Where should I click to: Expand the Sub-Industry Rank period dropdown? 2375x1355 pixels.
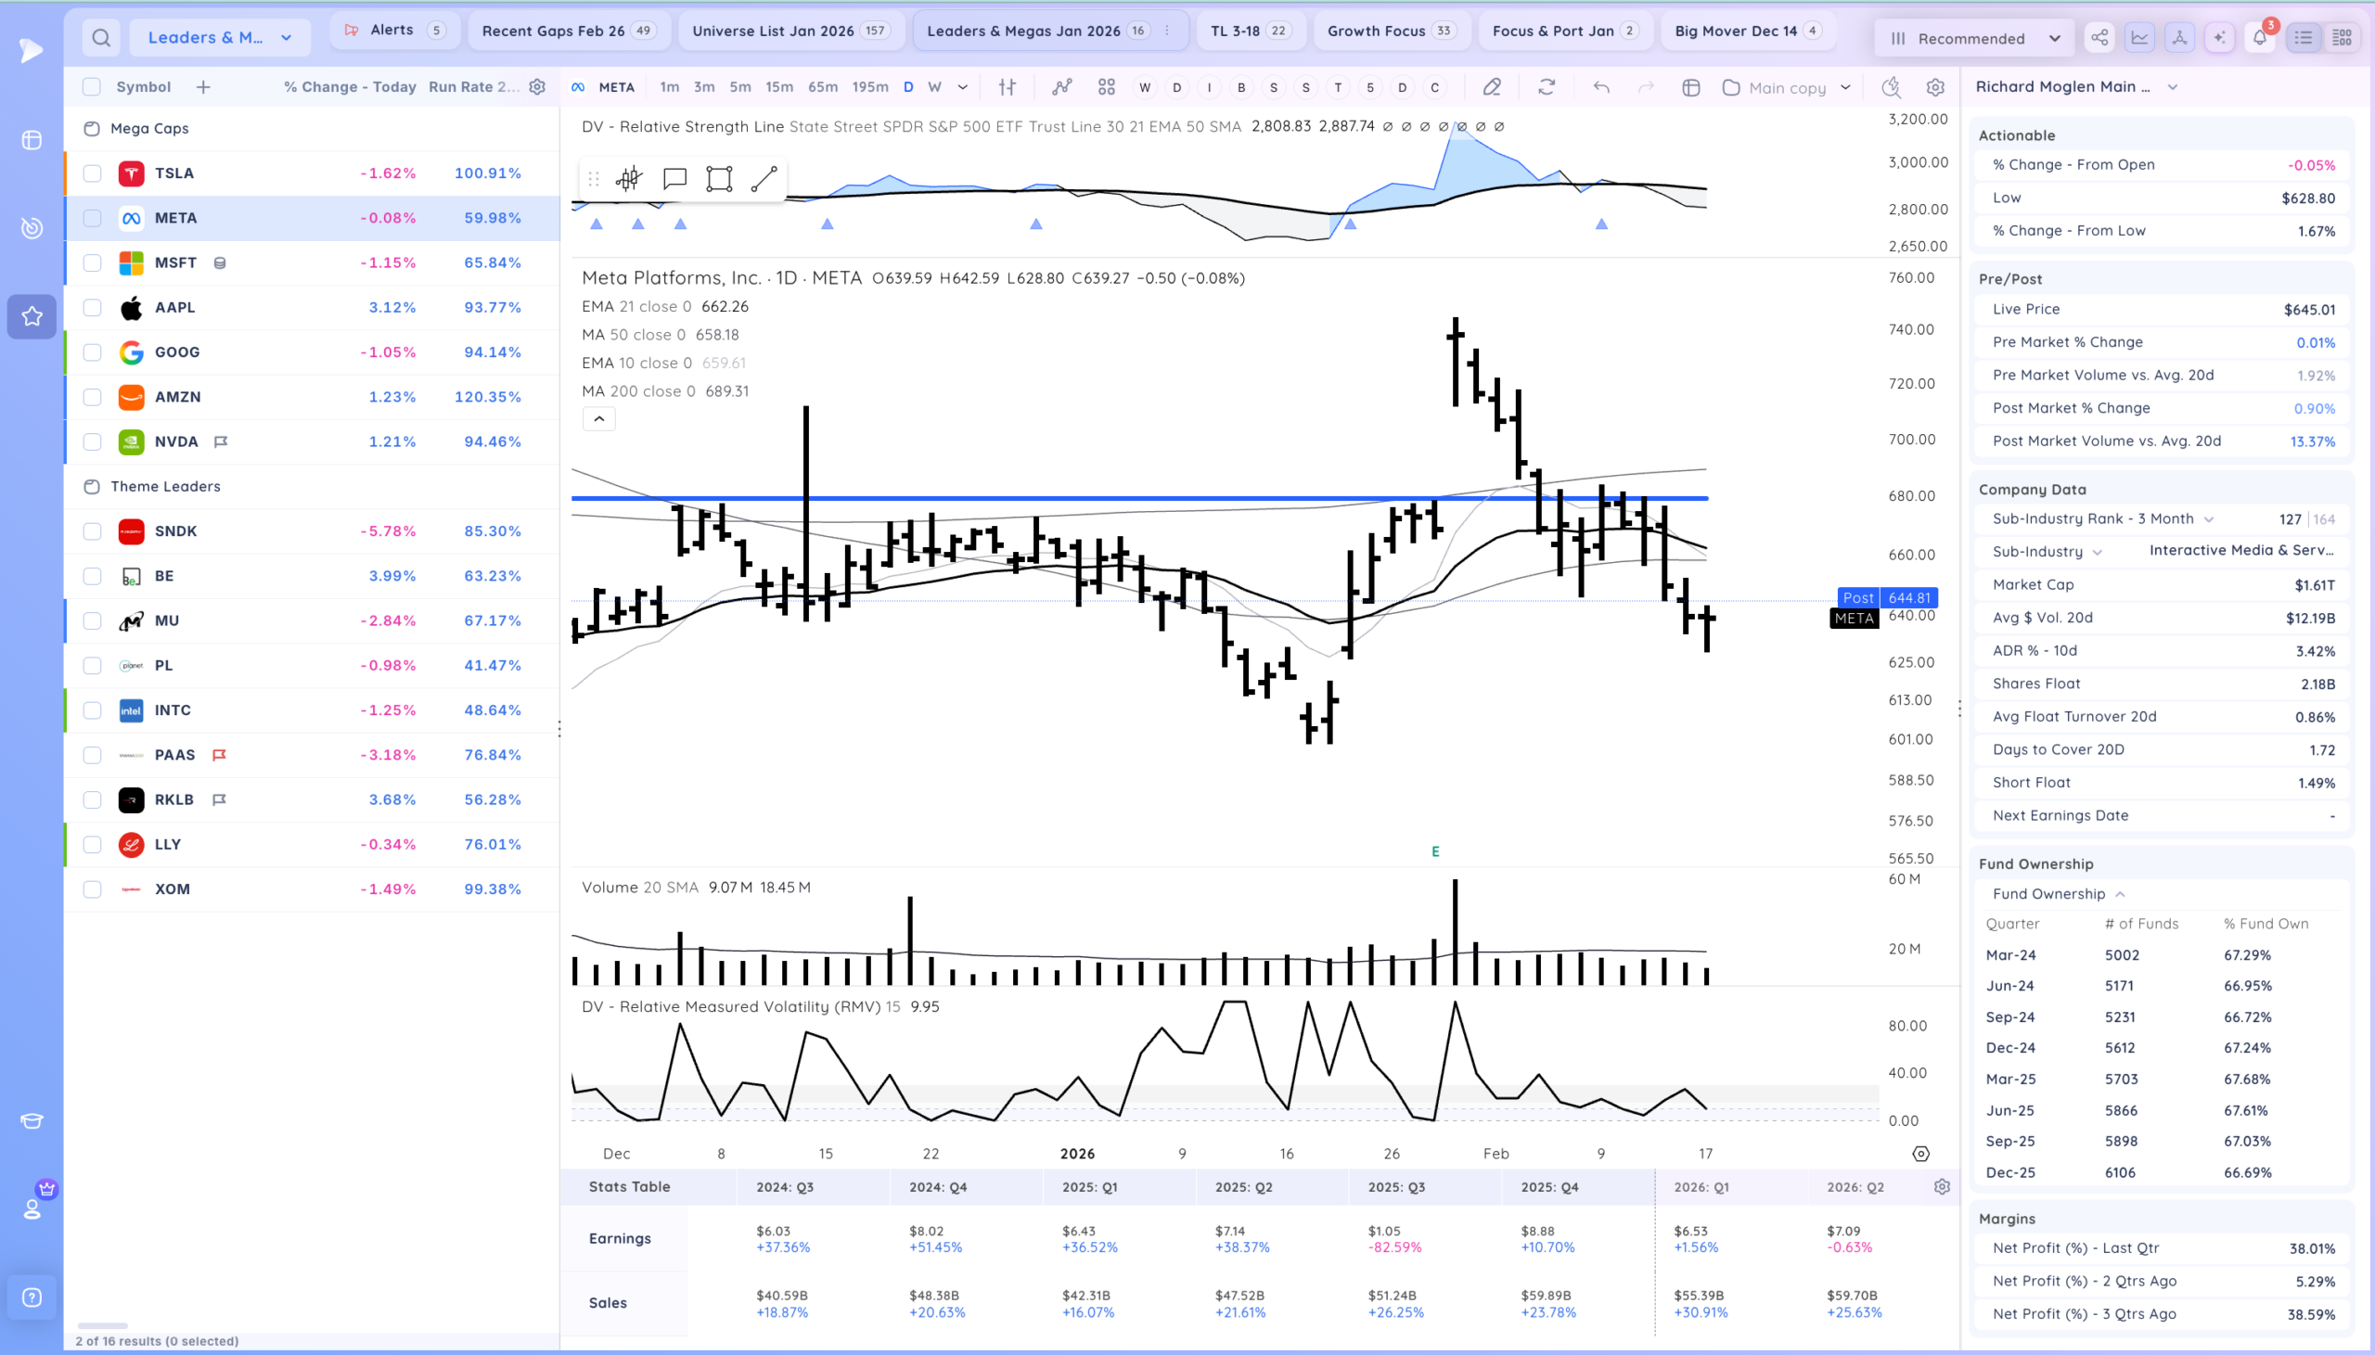click(x=2208, y=519)
